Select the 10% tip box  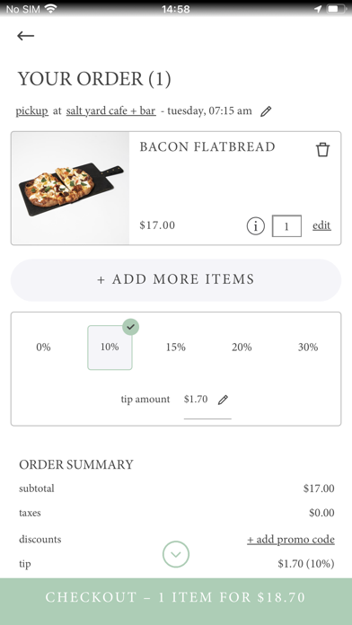(x=110, y=348)
